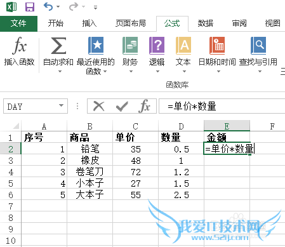Select row 4 header
The width and height of the screenshot is (285, 247).
pos(11,172)
